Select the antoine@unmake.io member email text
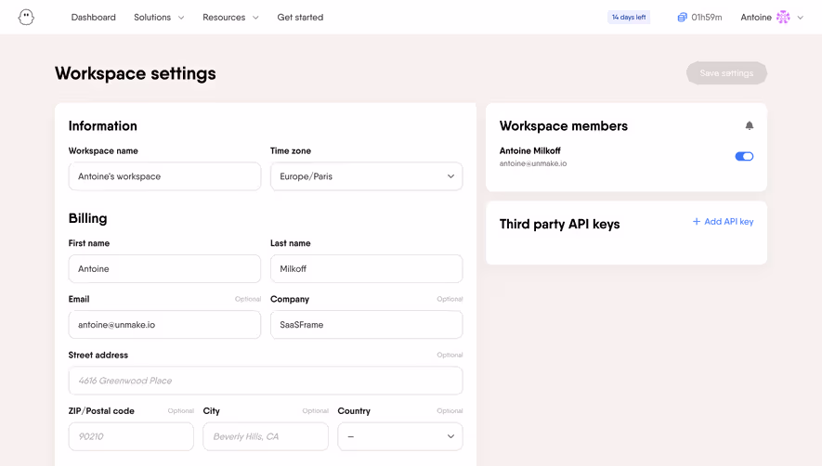This screenshot has width=822, height=466. [533, 163]
